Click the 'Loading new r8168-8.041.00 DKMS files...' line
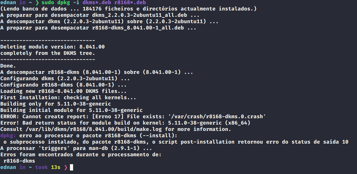357x174 pixels. pyautogui.click(x=64, y=91)
